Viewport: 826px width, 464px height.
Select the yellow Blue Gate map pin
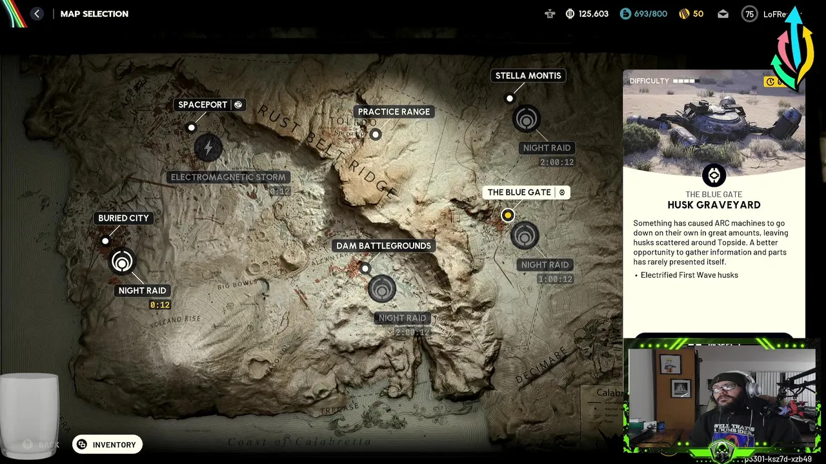coord(508,215)
